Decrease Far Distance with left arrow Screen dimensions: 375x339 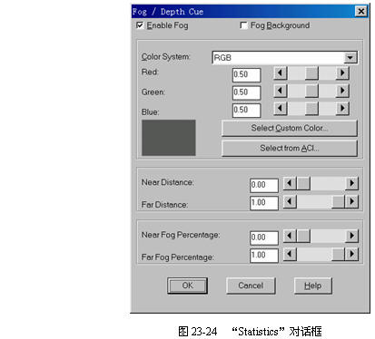[x=290, y=201]
